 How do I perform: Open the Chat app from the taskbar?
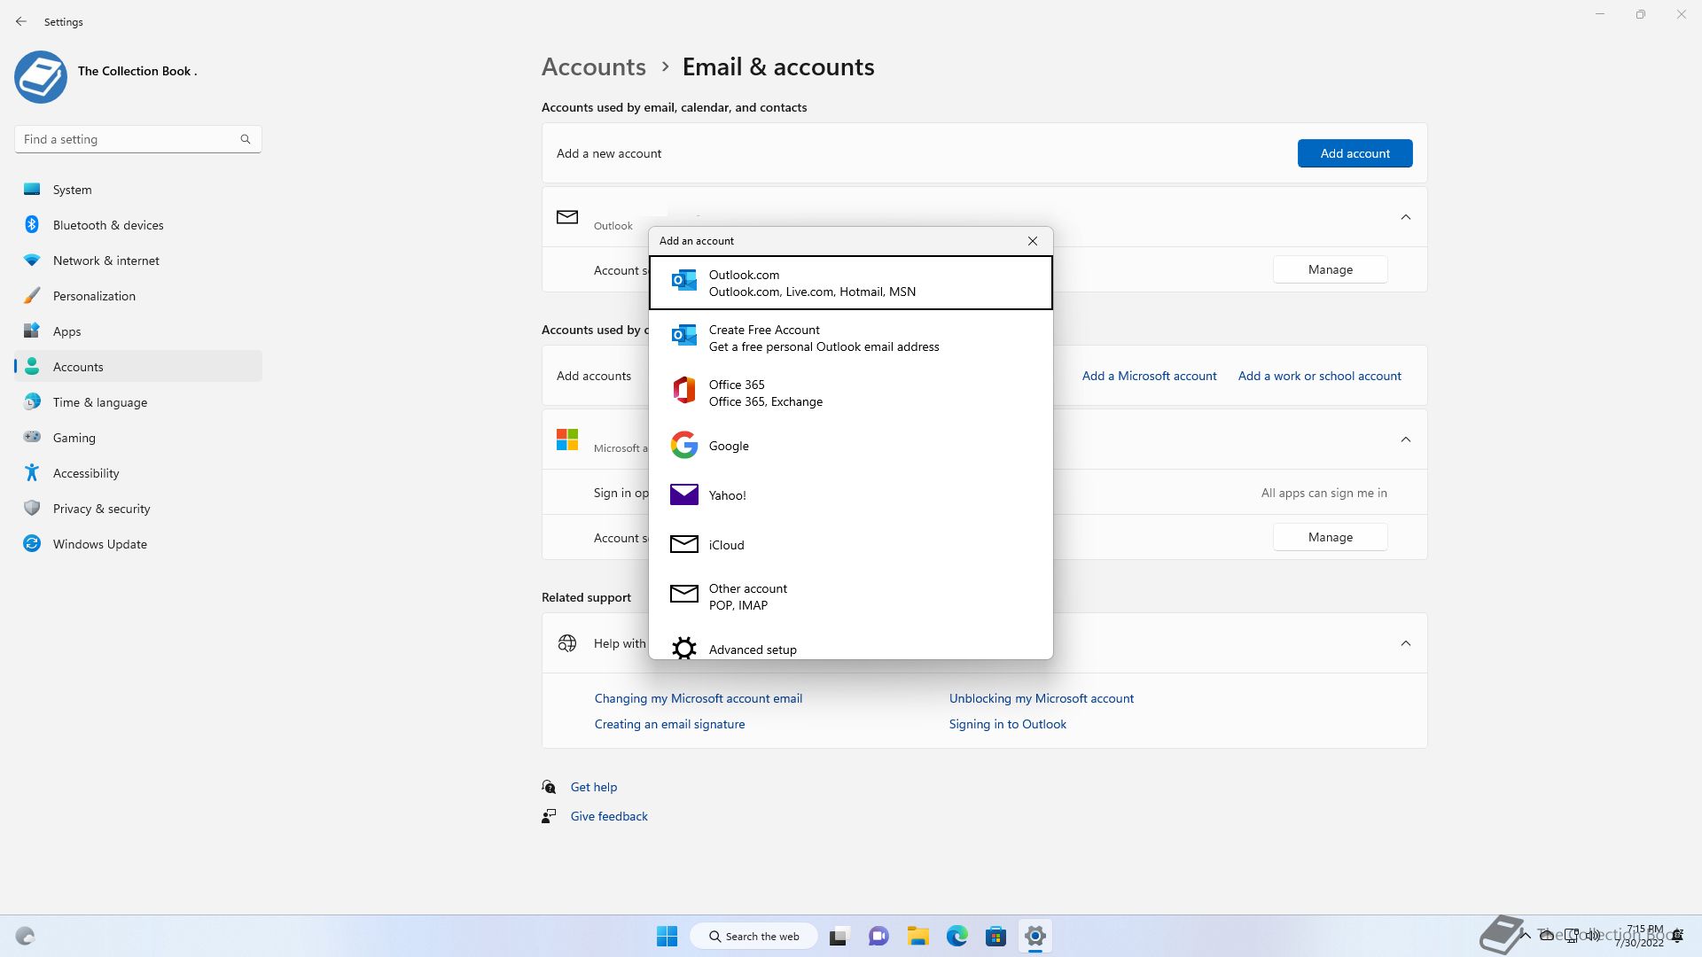[878, 936]
